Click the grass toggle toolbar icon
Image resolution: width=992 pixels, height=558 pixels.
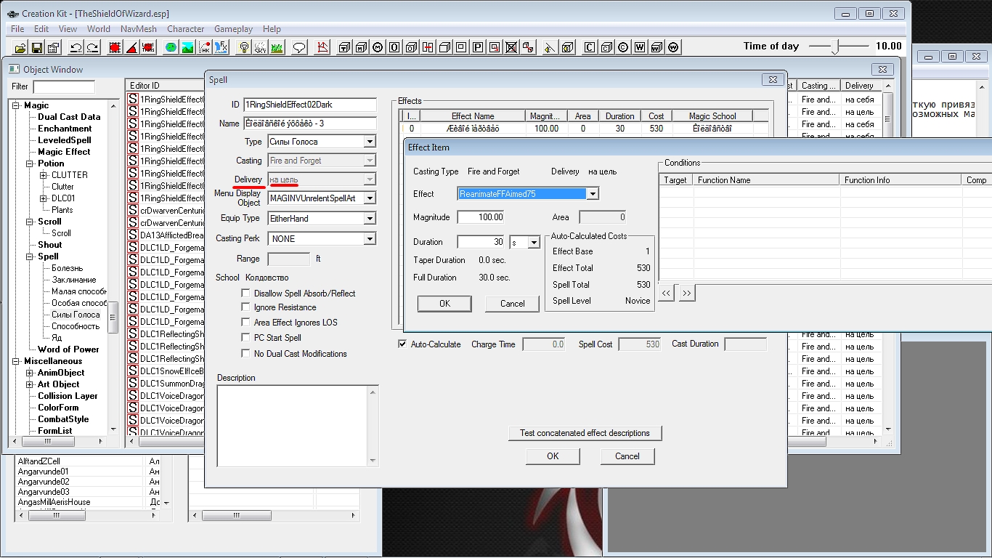coord(277,48)
